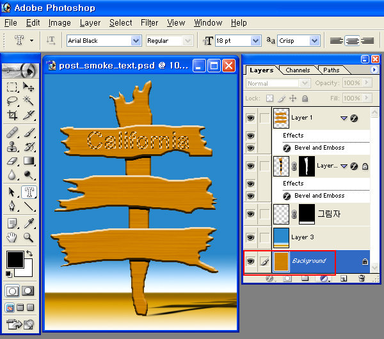Viewport: 384px width, 339px height.
Task: Click the foreground black color swatch
Action: 15,260
